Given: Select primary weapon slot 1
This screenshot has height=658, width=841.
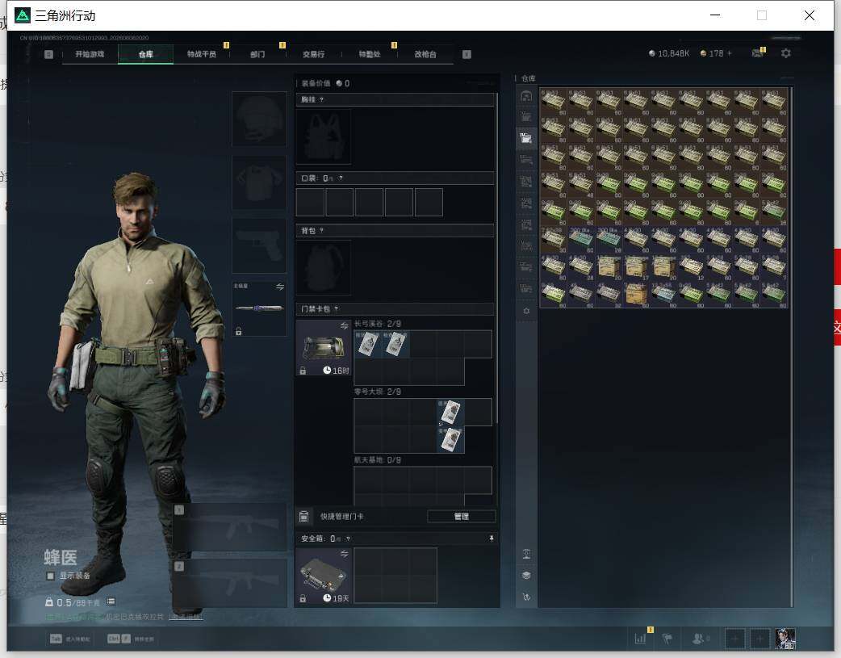Looking at the screenshot, I should 229,527.
